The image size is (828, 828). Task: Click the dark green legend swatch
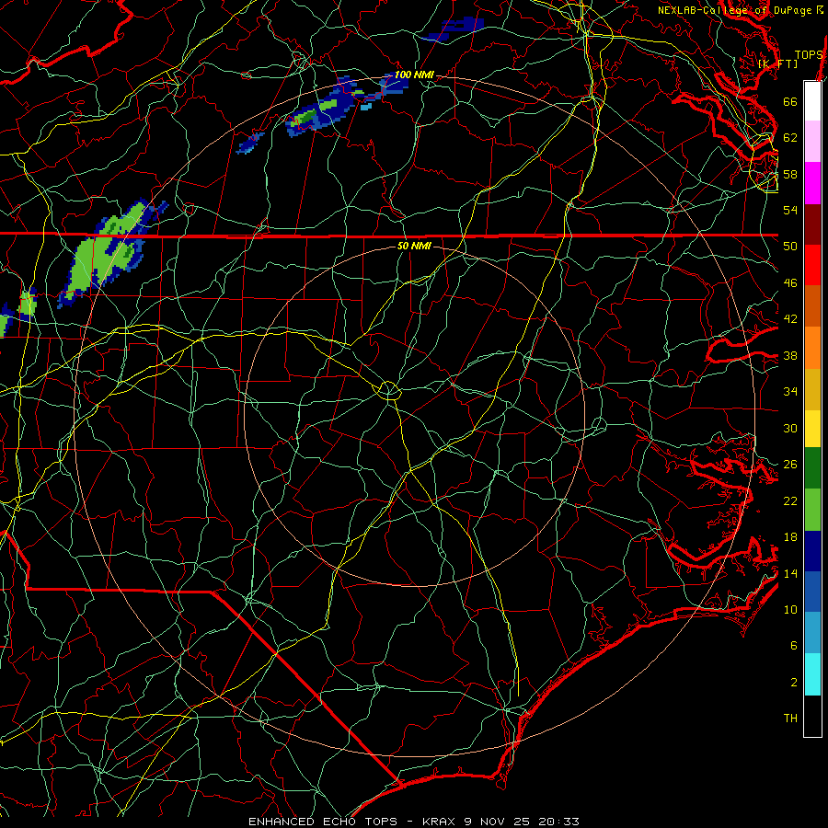(812, 468)
